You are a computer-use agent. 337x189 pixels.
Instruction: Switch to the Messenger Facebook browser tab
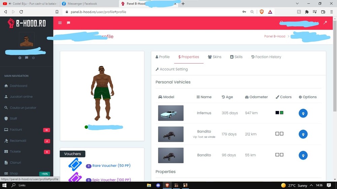click(89, 4)
